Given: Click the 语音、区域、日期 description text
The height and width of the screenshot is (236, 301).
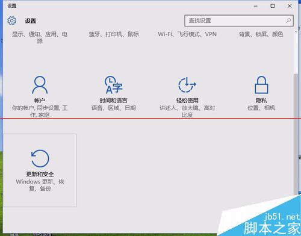Looking at the screenshot, I should (114, 108).
